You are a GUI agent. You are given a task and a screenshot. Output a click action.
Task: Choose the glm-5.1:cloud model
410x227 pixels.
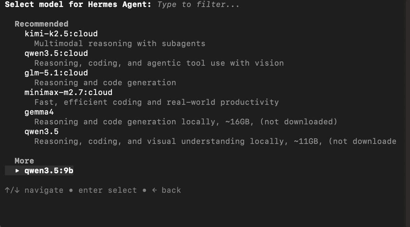coord(56,73)
